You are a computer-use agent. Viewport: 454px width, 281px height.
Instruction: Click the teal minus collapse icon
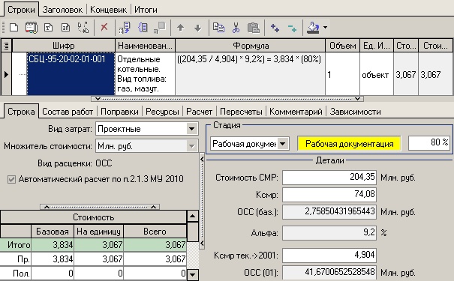pyautogui.click(x=292, y=28)
